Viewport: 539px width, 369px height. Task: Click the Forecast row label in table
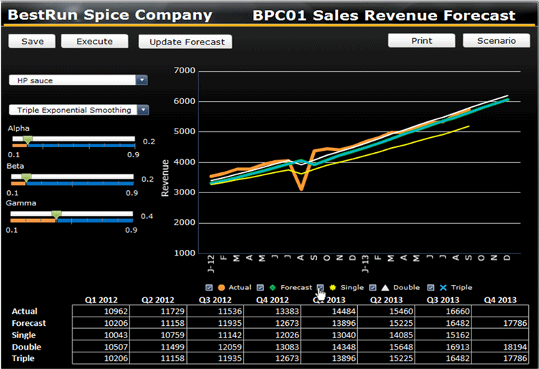tap(29, 323)
